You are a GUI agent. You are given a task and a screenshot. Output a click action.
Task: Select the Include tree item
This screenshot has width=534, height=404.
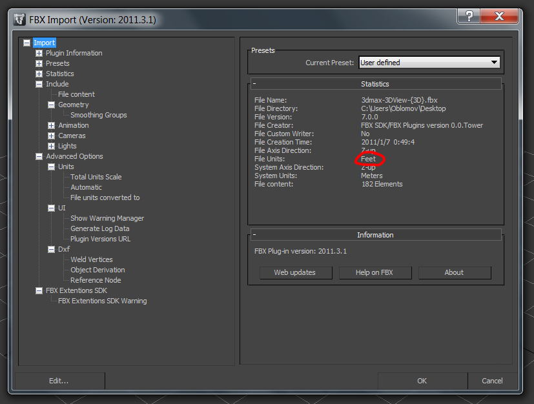pos(57,84)
